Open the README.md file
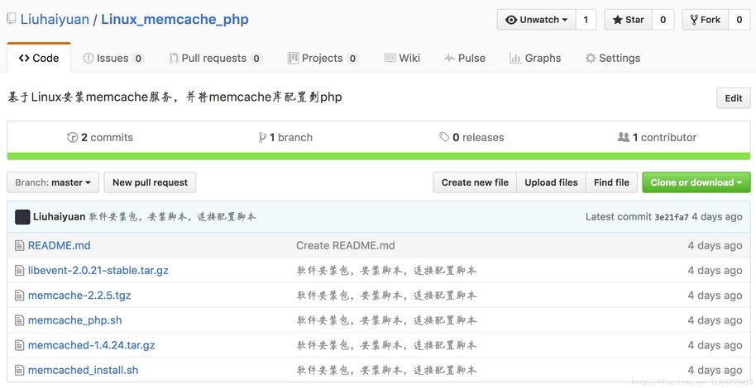 [60, 245]
